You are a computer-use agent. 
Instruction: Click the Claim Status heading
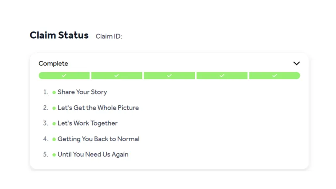[x=59, y=35]
